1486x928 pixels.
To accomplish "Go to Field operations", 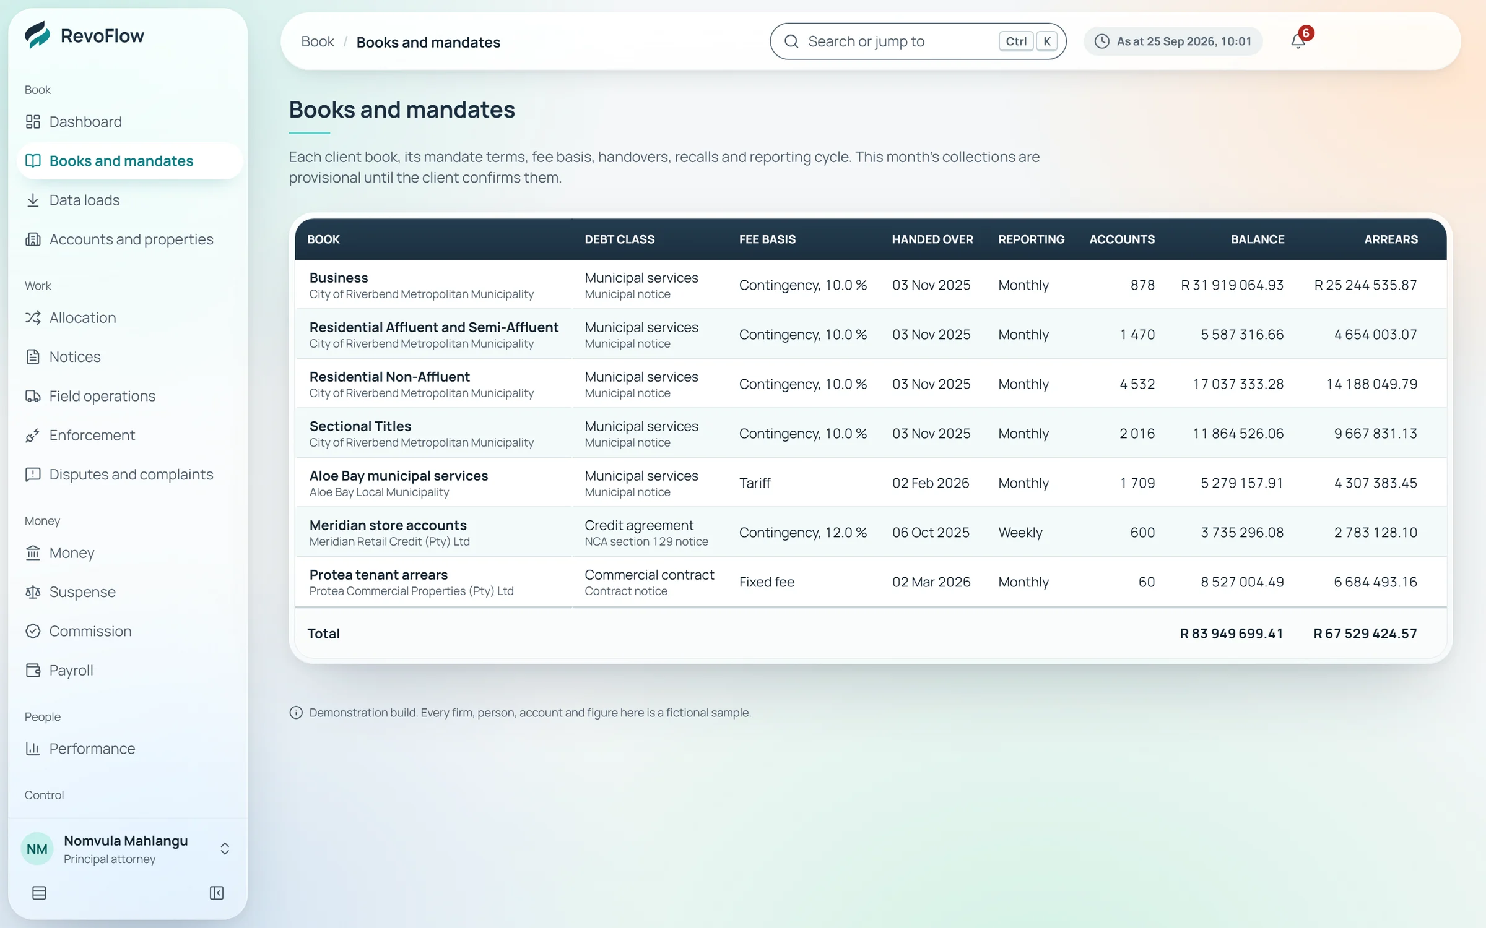I will 129,396.
